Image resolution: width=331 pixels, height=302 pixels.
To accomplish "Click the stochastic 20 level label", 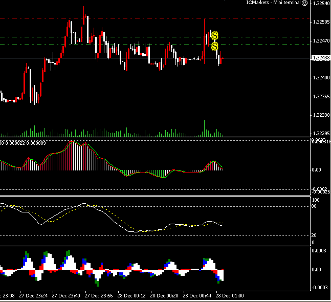I will coord(314,235).
